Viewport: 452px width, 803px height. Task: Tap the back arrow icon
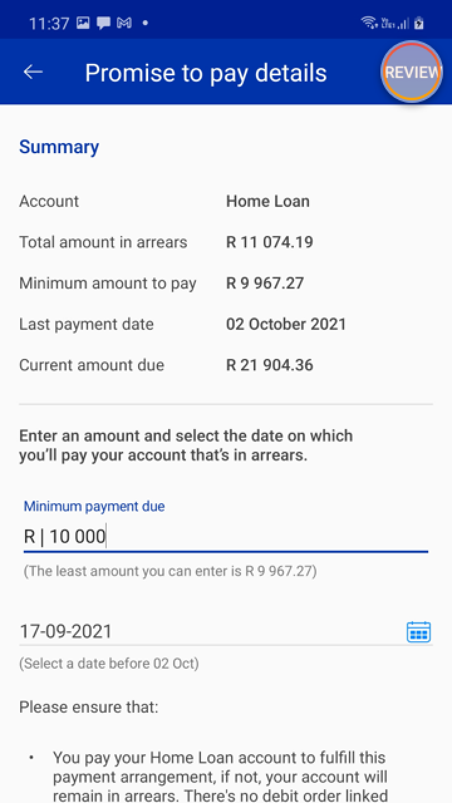click(33, 72)
